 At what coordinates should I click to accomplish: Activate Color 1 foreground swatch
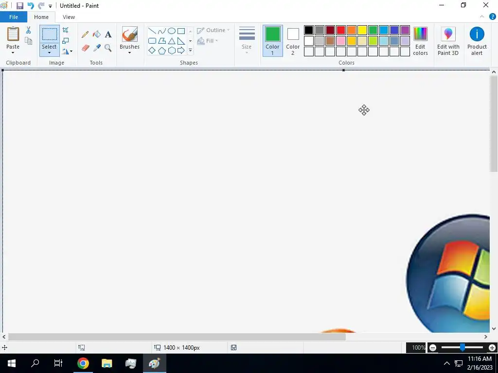click(x=272, y=41)
